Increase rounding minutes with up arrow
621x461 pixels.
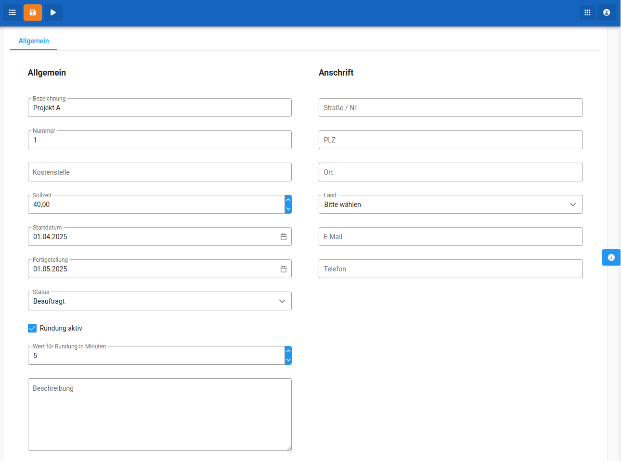tap(288, 351)
